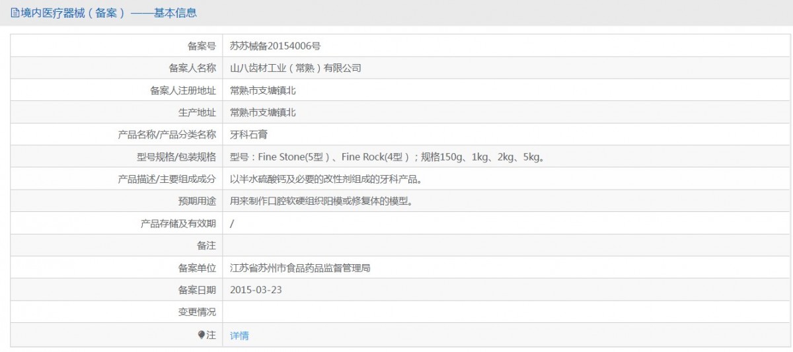
Task: Open the 详情 link
Action: point(239,335)
